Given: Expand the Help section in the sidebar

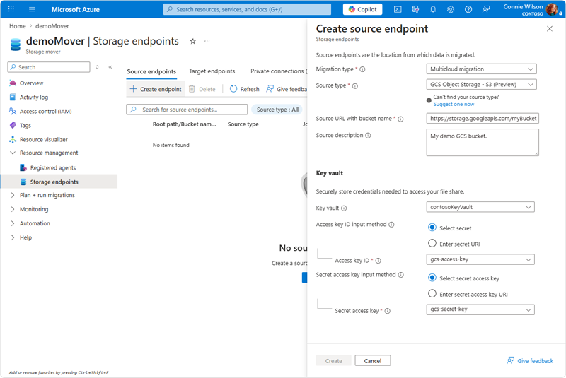Looking at the screenshot, I should (x=13, y=237).
